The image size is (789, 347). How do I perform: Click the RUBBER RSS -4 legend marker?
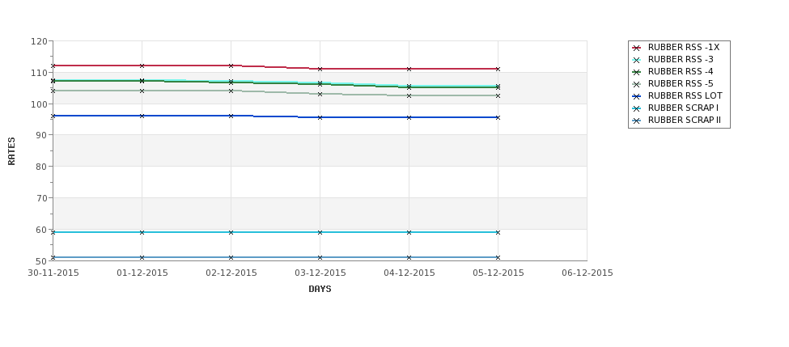tap(636, 72)
